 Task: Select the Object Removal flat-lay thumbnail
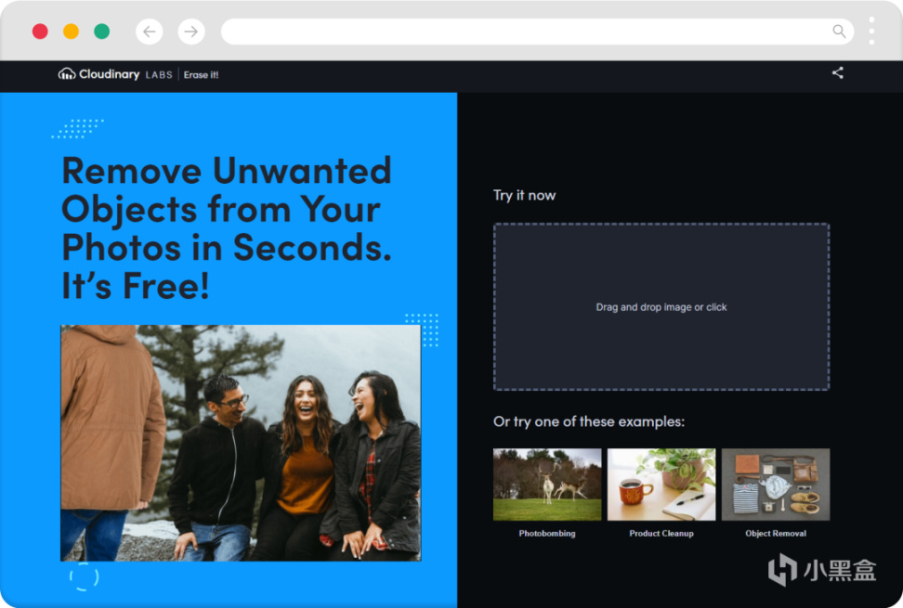(775, 485)
